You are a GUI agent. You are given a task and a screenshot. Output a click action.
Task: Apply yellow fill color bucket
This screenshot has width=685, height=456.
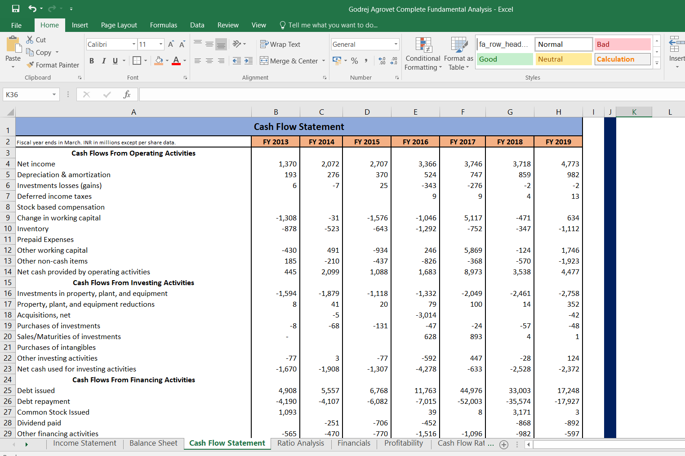pos(159,61)
